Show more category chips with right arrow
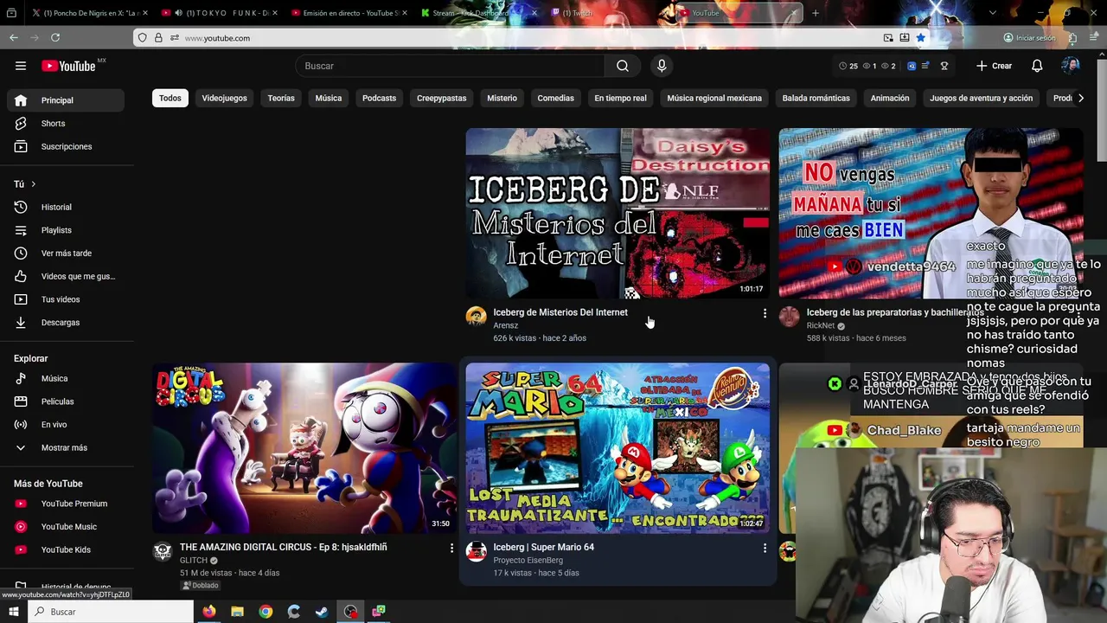The image size is (1107, 623). 1080,99
